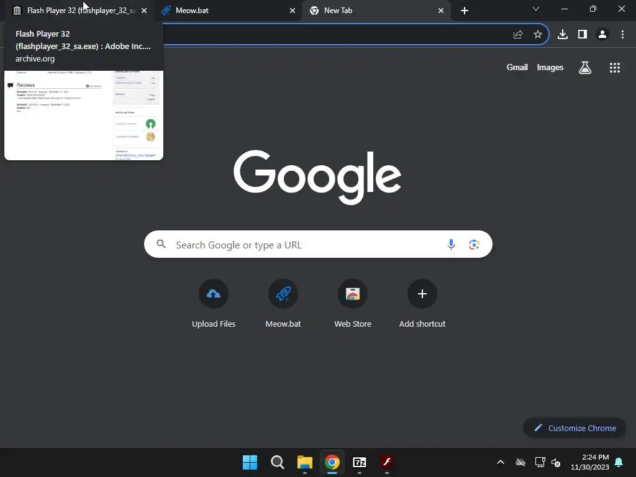Open File Explorer from the taskbar
Viewport: 636px width, 477px height.
(x=304, y=462)
